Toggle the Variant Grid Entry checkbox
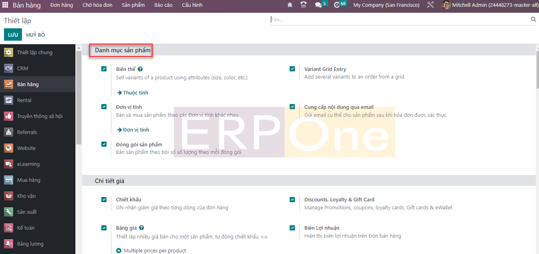The image size is (539, 254). pos(292,69)
